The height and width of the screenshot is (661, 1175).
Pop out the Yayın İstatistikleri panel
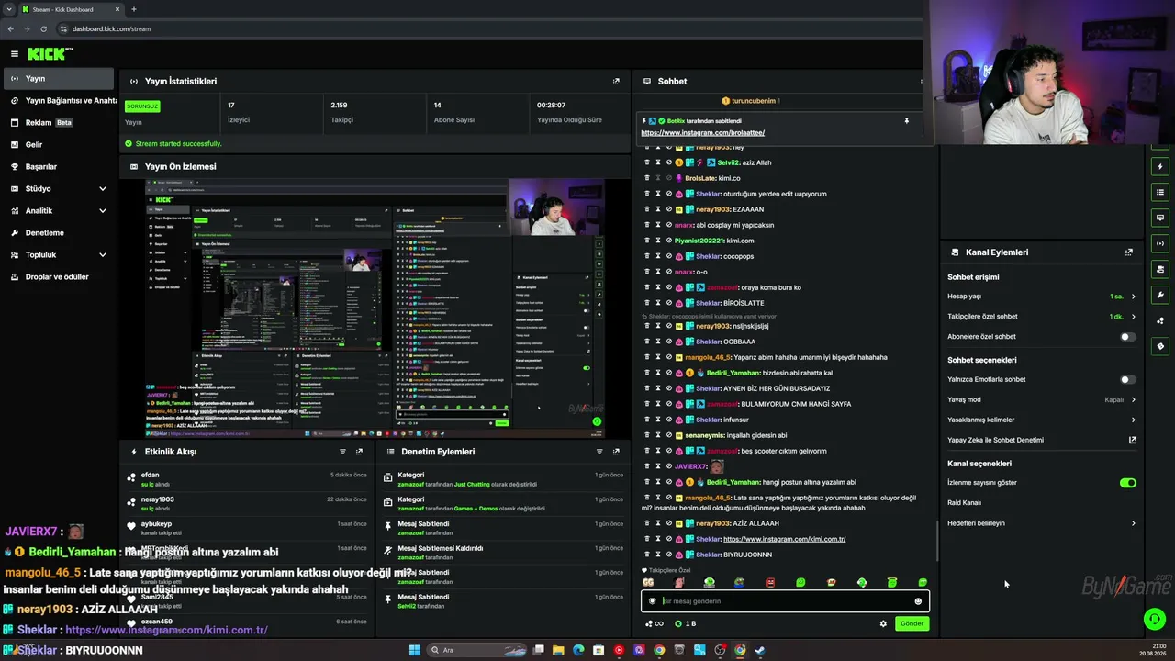[616, 82]
